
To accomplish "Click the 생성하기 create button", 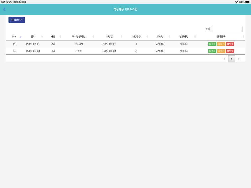I will 17,20.
